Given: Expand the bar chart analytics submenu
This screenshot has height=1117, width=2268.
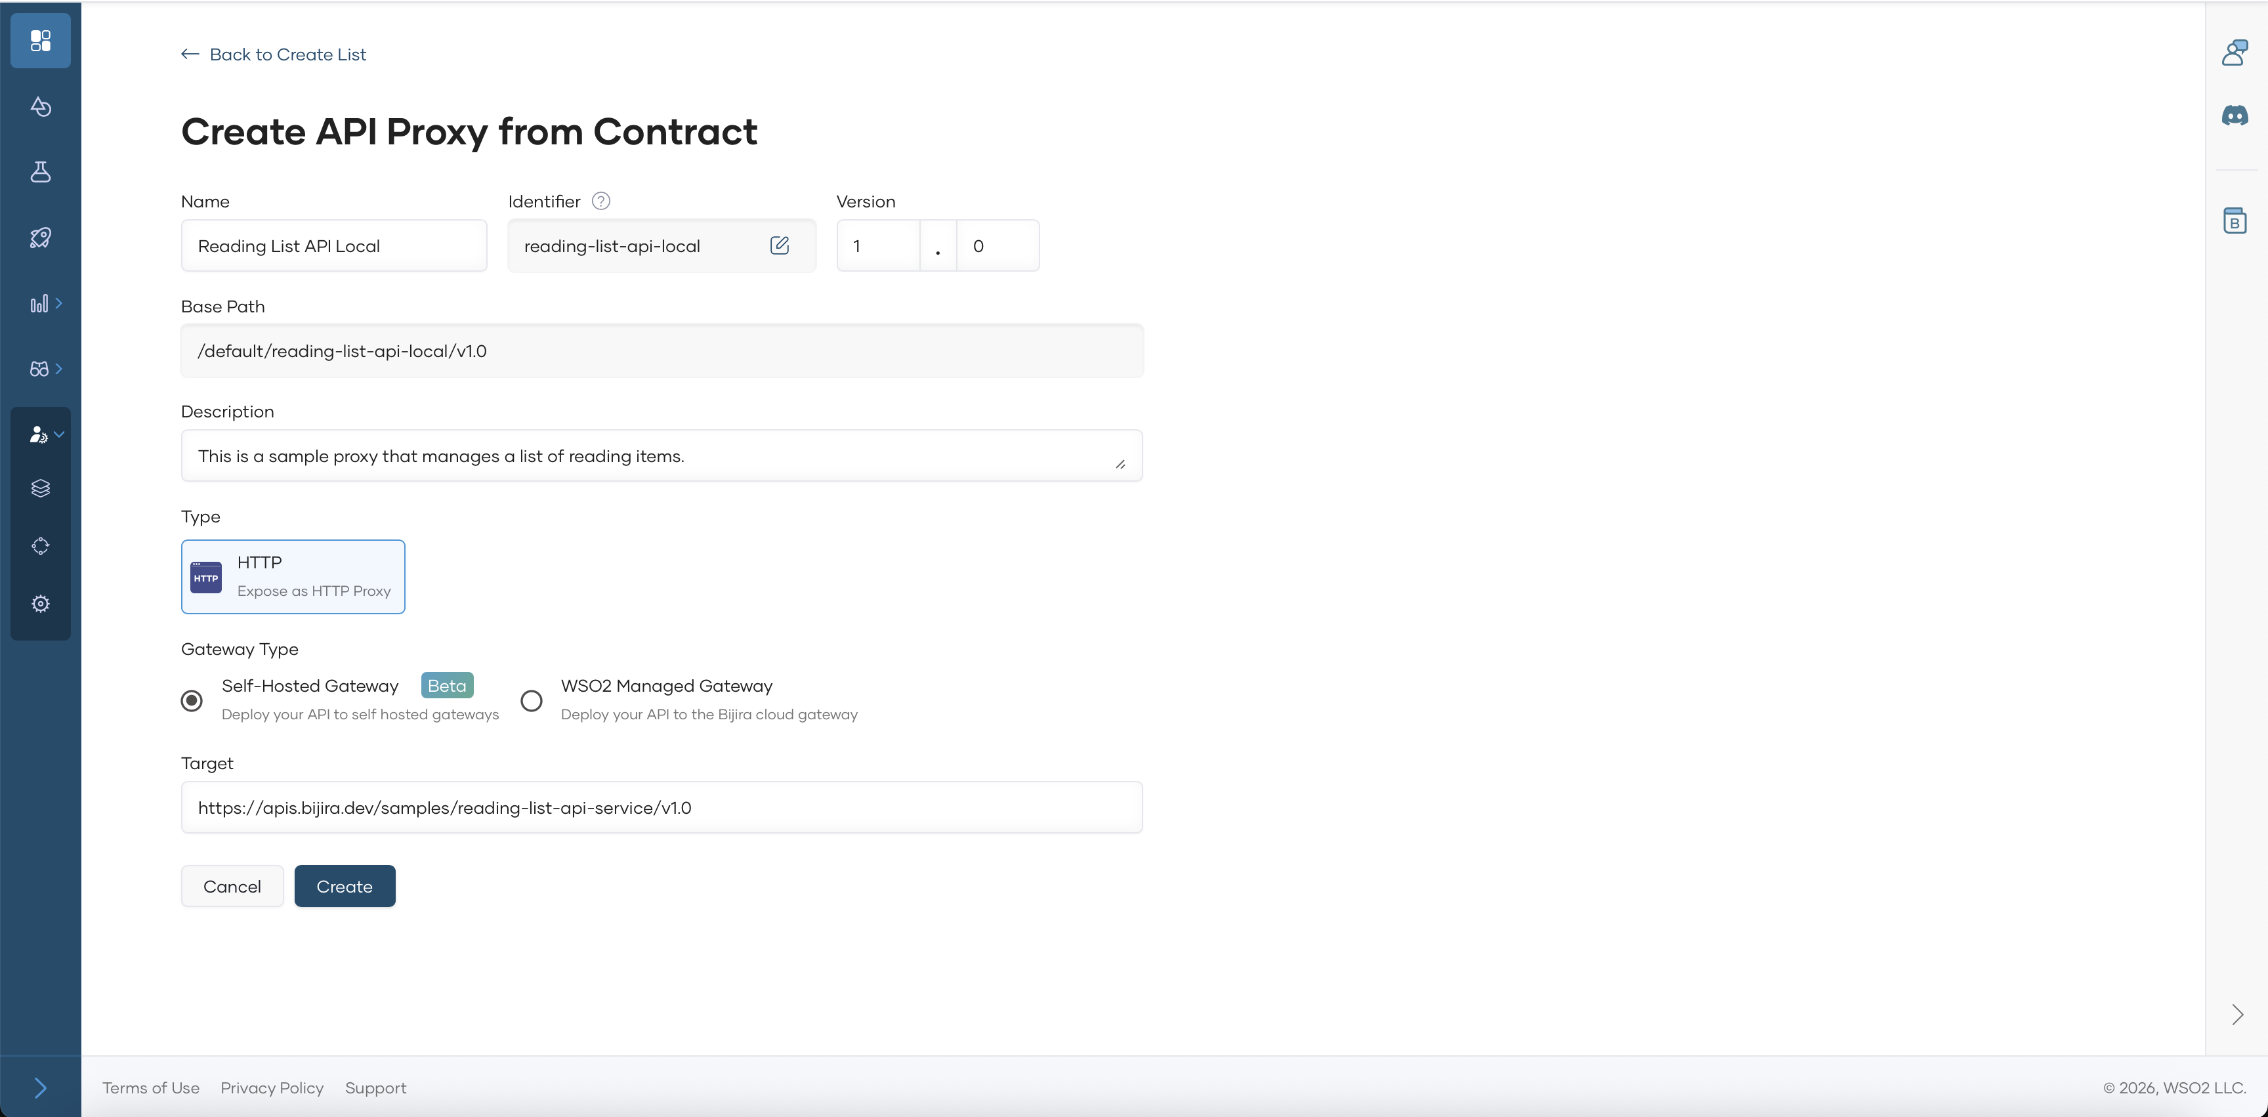Looking at the screenshot, I should coord(46,304).
